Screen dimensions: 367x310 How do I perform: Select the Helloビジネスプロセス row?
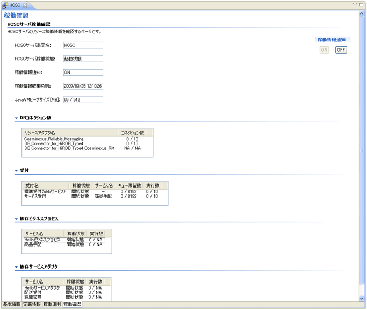tap(44, 240)
